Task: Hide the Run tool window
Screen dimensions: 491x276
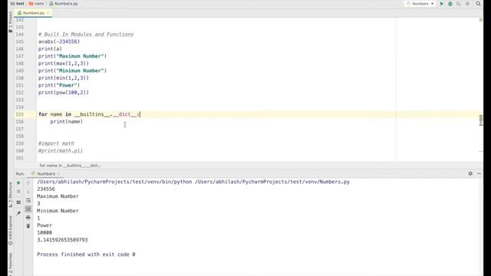Action: (x=479, y=174)
